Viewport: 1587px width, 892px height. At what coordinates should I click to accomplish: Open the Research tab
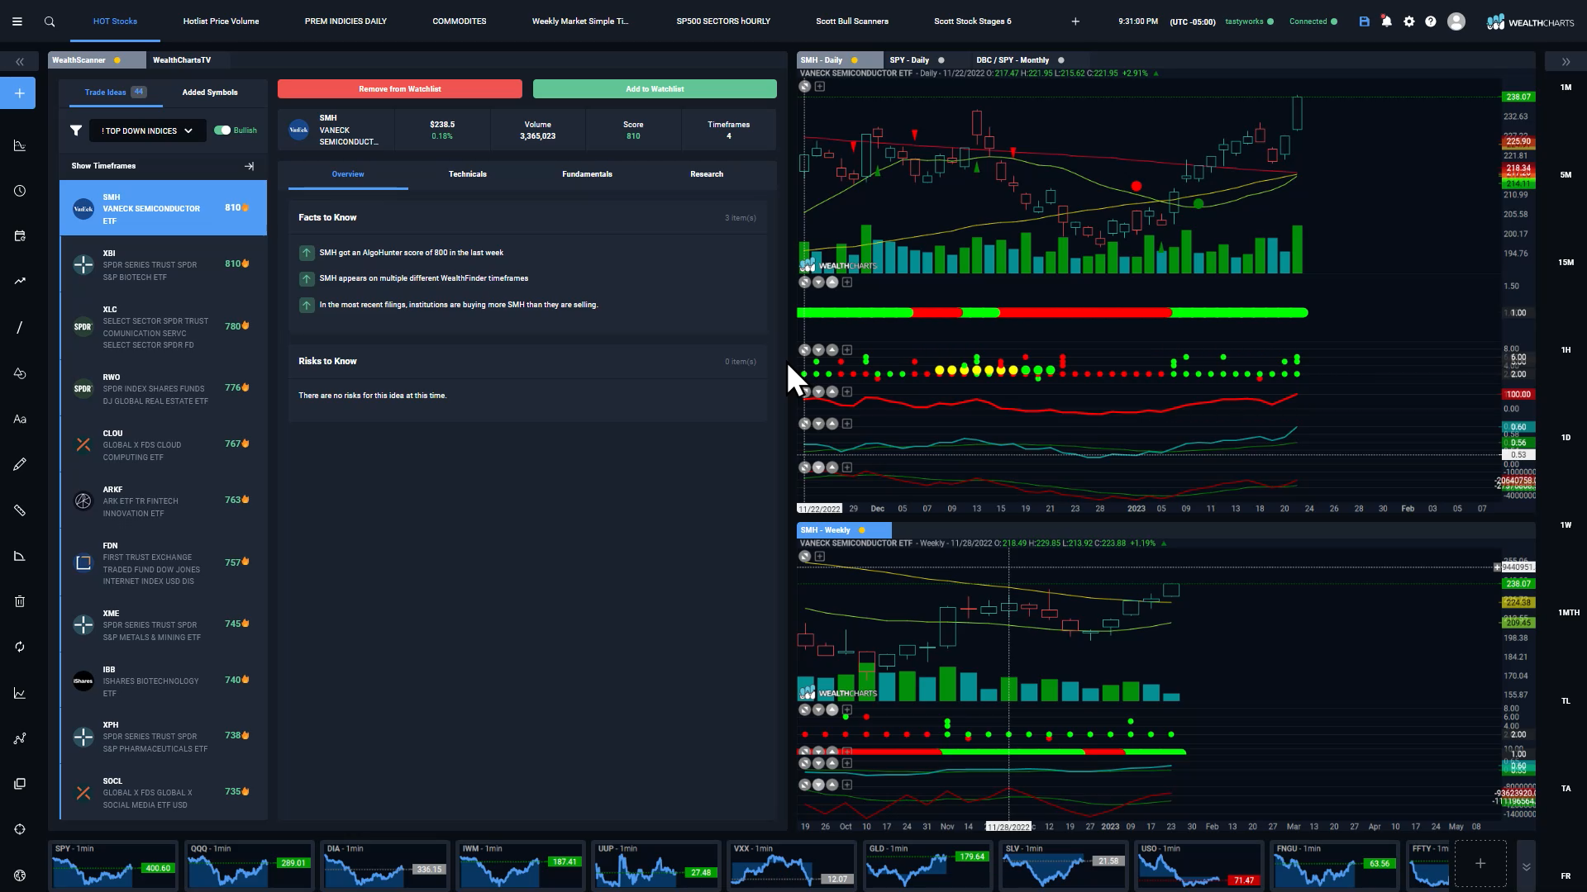(x=707, y=174)
